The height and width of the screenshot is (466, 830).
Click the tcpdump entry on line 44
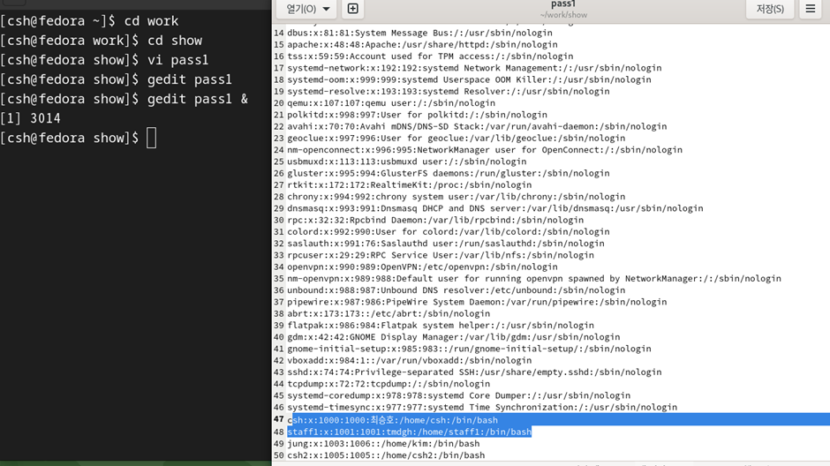coord(389,384)
